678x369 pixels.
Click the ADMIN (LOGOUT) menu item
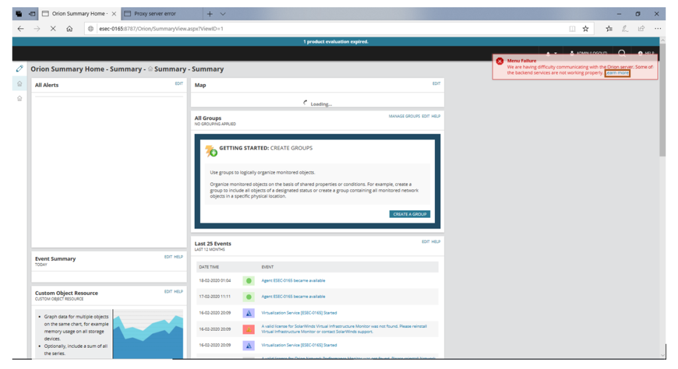[x=589, y=53]
